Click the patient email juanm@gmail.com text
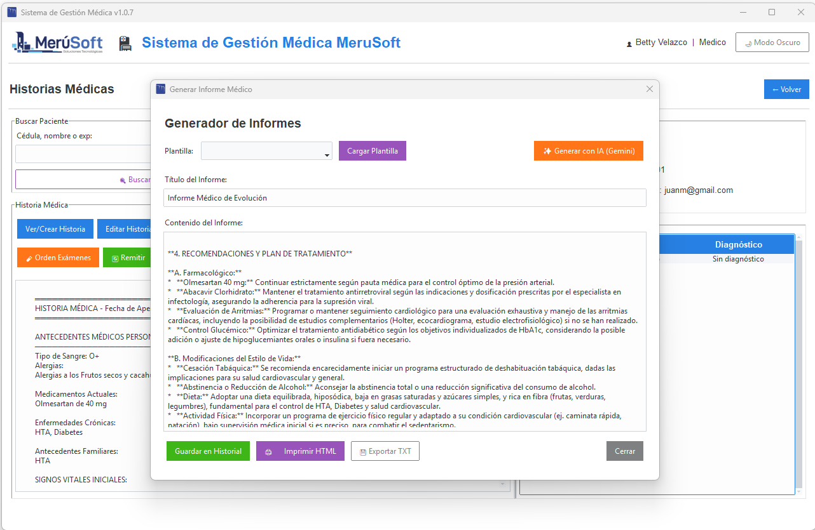Screen dimensions: 815x530 (x=699, y=190)
